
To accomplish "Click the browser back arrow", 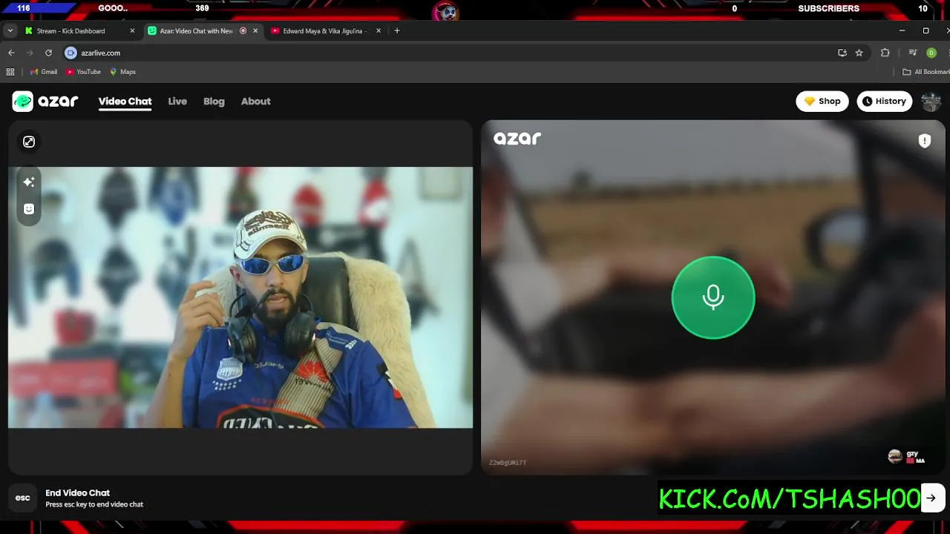I will click(11, 53).
